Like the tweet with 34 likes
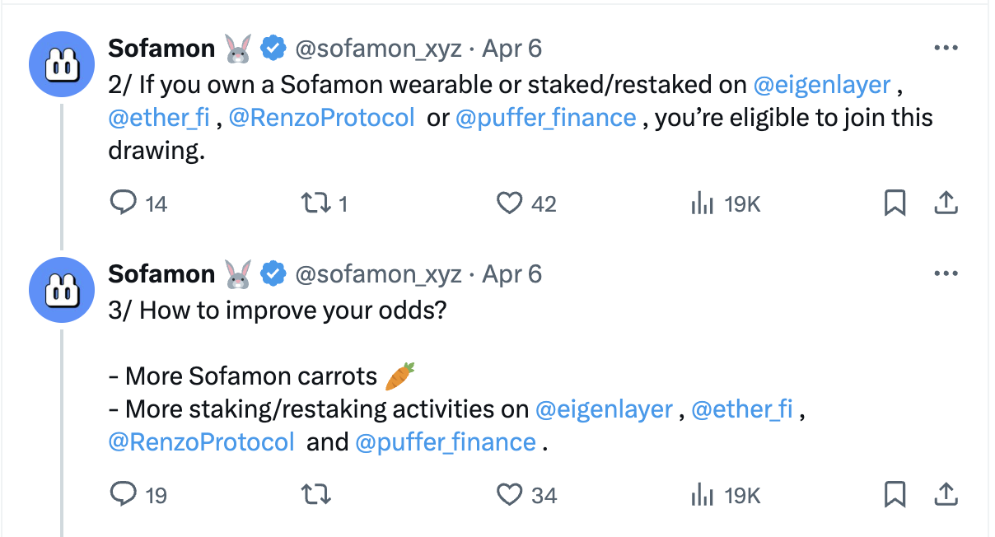This screenshot has height=537, width=995. [510, 494]
